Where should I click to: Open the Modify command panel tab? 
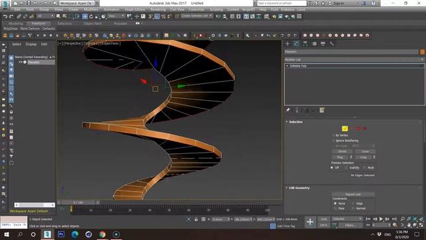[296, 43]
